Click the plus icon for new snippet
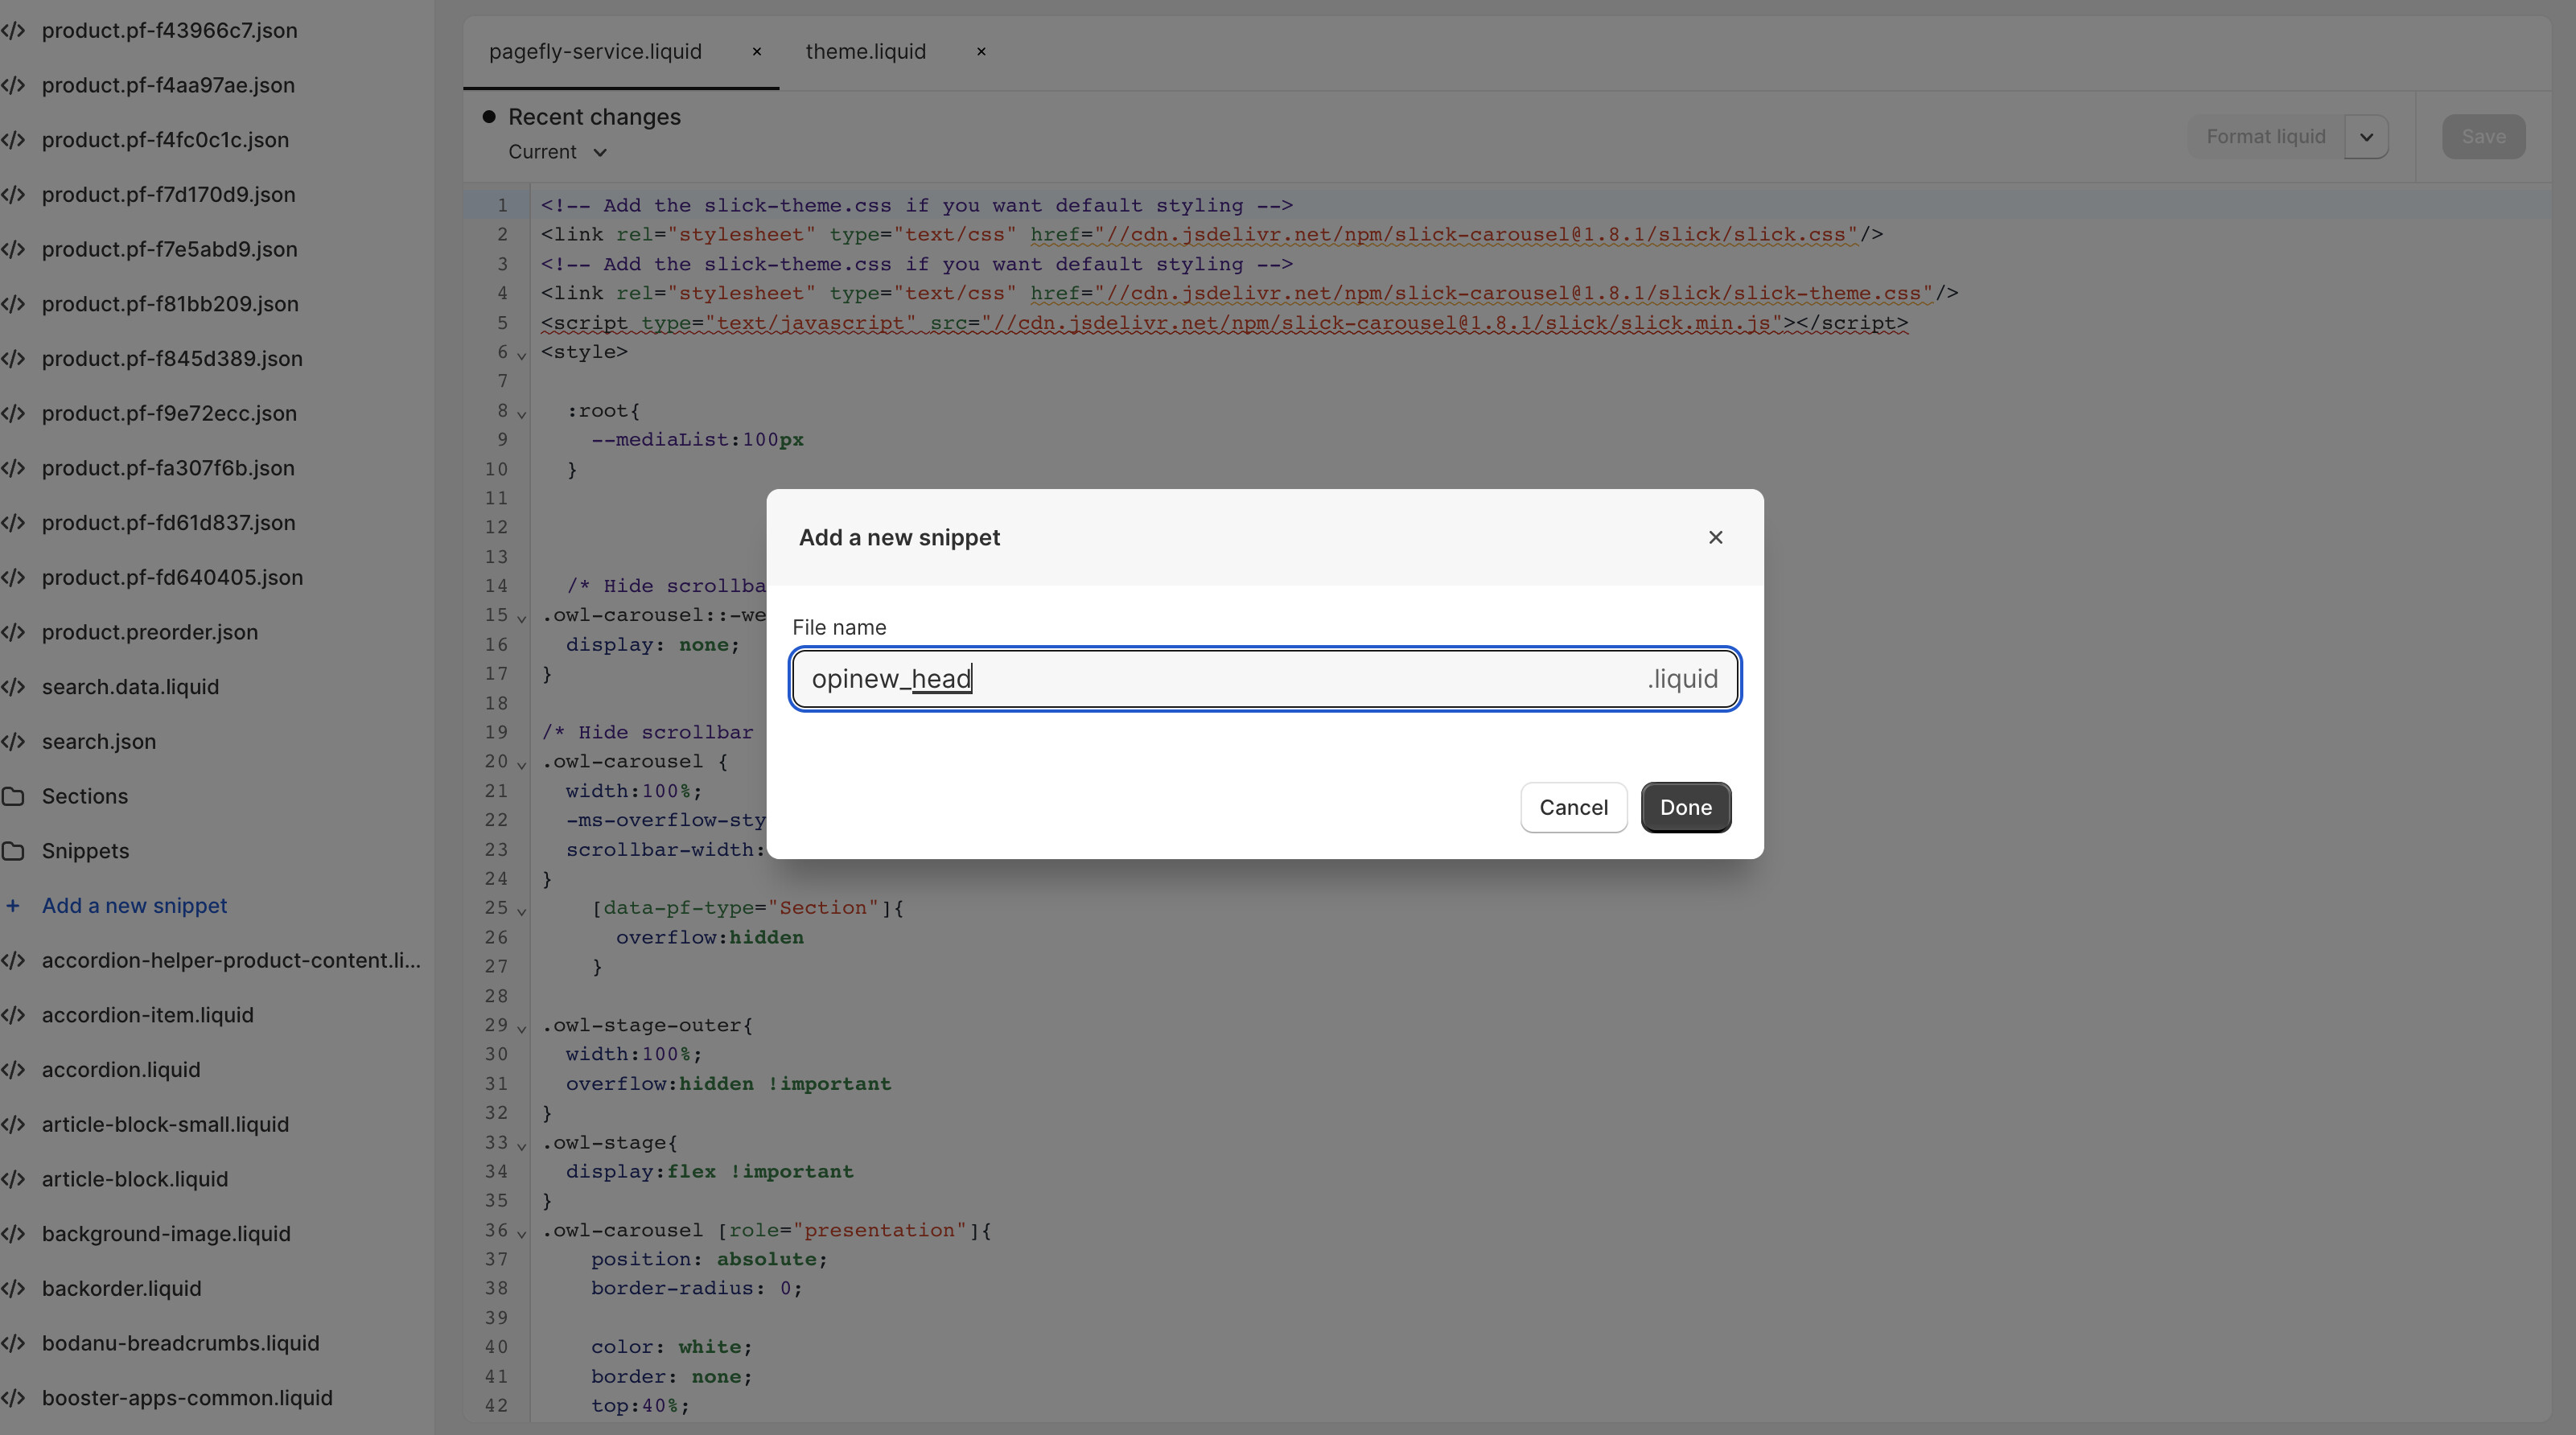2576x1435 pixels. [13, 906]
